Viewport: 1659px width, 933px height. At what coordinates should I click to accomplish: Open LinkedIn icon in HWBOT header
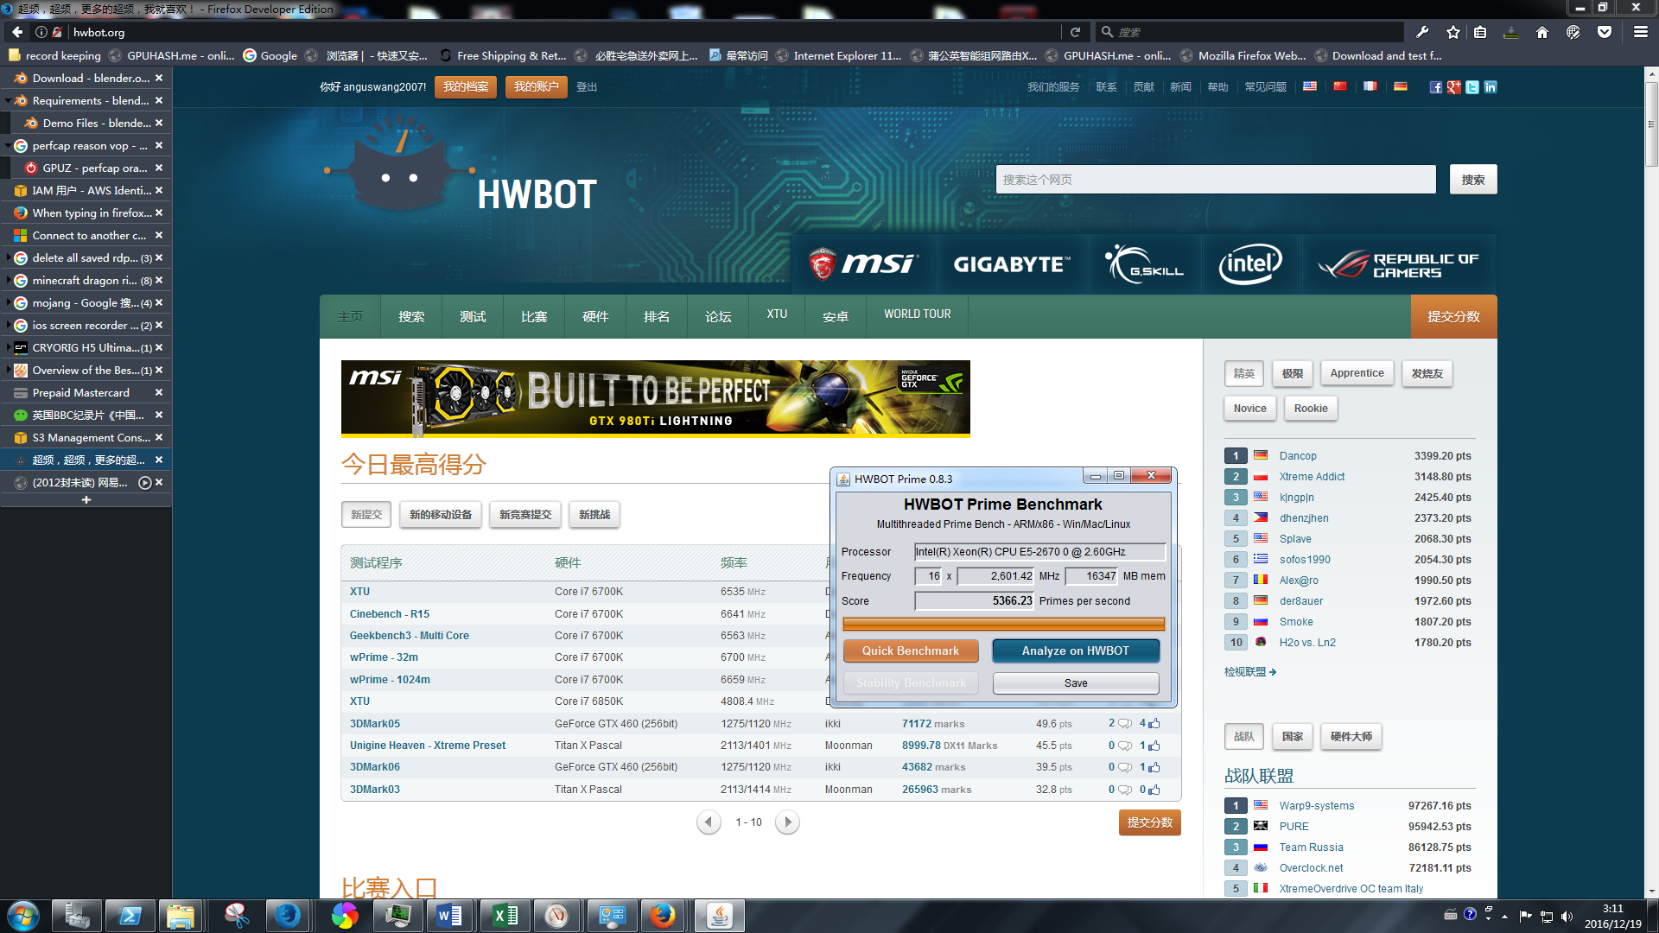pyautogui.click(x=1491, y=87)
